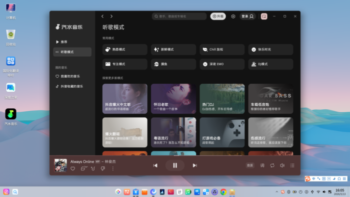Skip to the next track

(194, 165)
